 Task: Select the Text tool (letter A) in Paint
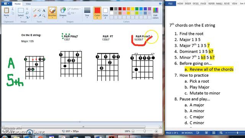click(x=44, y=10)
